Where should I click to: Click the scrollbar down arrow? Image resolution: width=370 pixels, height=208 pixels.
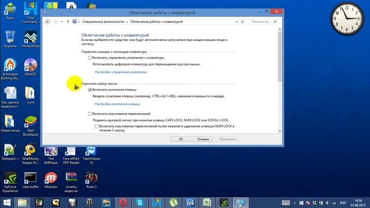(280, 131)
